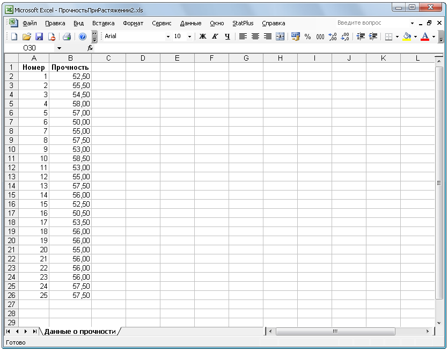Apply the red font color A
Image resolution: width=448 pixels, height=351 pixels.
[x=425, y=36]
